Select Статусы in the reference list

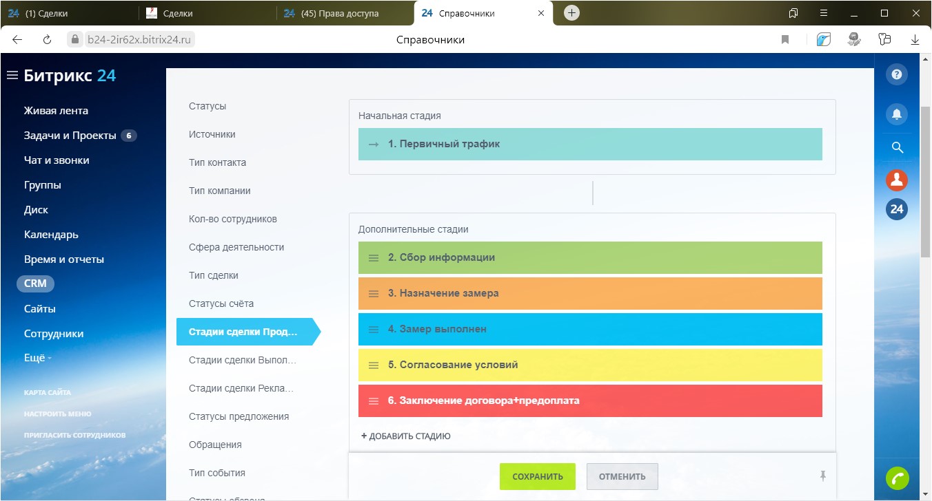pyautogui.click(x=207, y=107)
